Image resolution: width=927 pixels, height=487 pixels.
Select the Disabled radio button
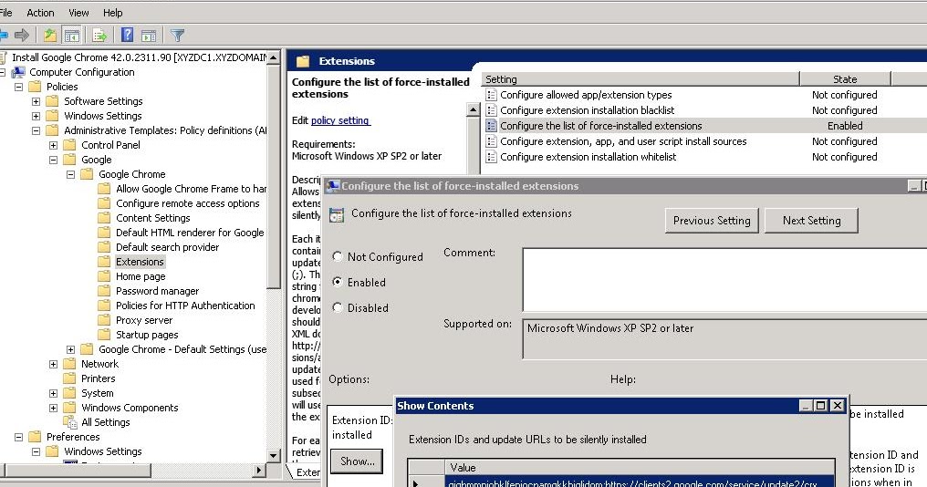pos(338,307)
